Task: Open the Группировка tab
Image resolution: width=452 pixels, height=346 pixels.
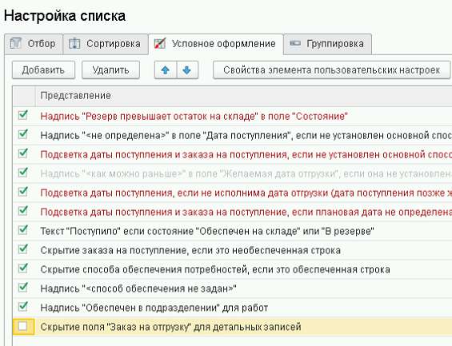Action: (x=328, y=44)
